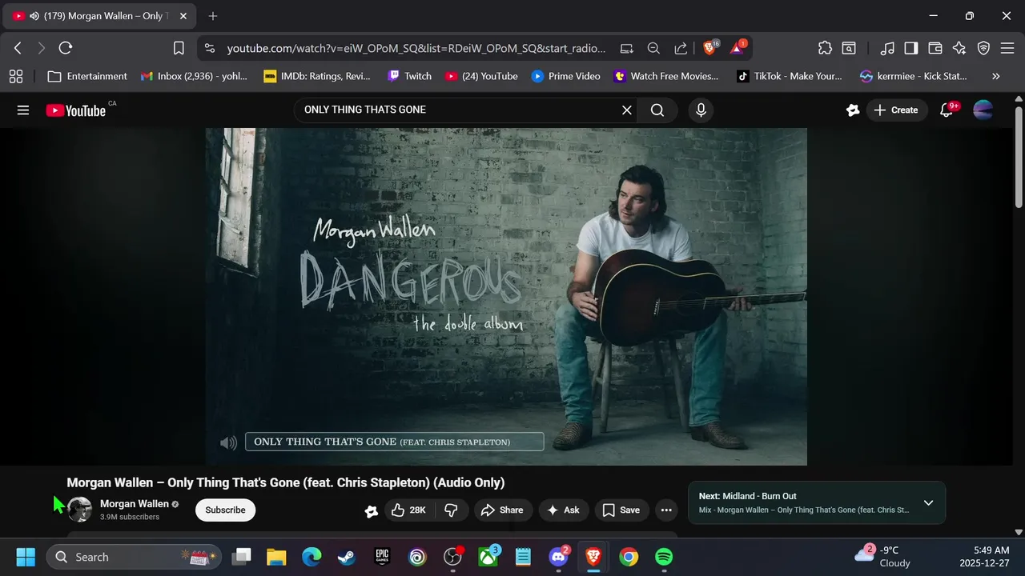Click the browser address bar URL

coord(416,48)
